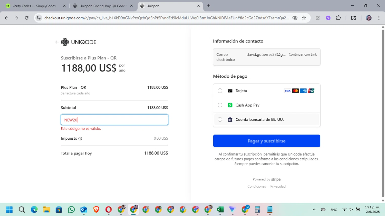This screenshot has width=385, height=216.
Task: Reload the checkout page
Action: (x=27, y=18)
